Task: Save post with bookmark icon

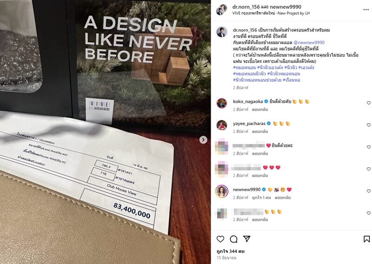Action: click(366, 239)
